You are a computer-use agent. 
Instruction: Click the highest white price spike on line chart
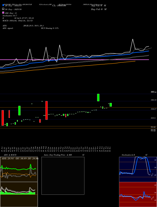pos(133,39)
